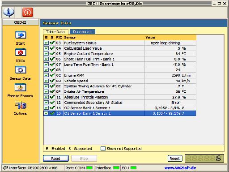Viewport: 229px width, 172px height.
Task: Click the green ECU status indicator
Action: pyautogui.click(x=134, y=168)
